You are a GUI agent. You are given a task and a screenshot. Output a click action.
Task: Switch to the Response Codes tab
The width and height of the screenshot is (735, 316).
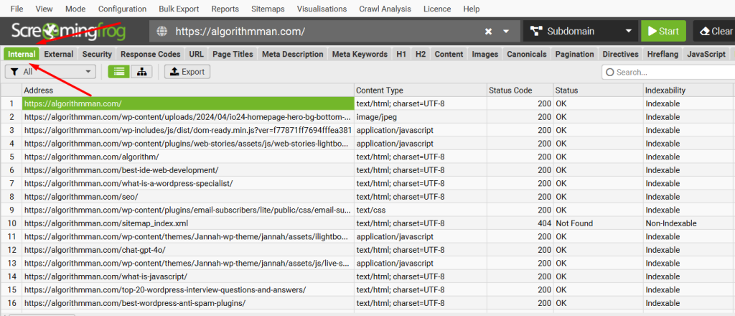(151, 54)
